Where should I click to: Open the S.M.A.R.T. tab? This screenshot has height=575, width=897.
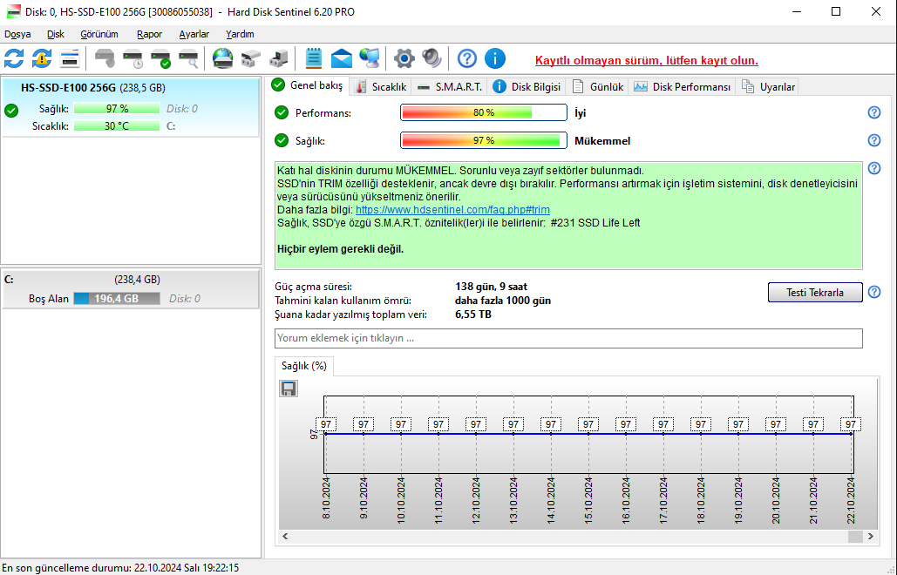(450, 87)
